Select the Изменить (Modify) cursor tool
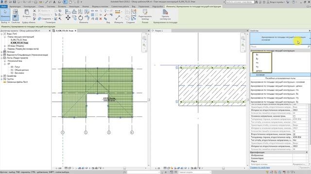This screenshot has width=311, height=174. coord(5,14)
